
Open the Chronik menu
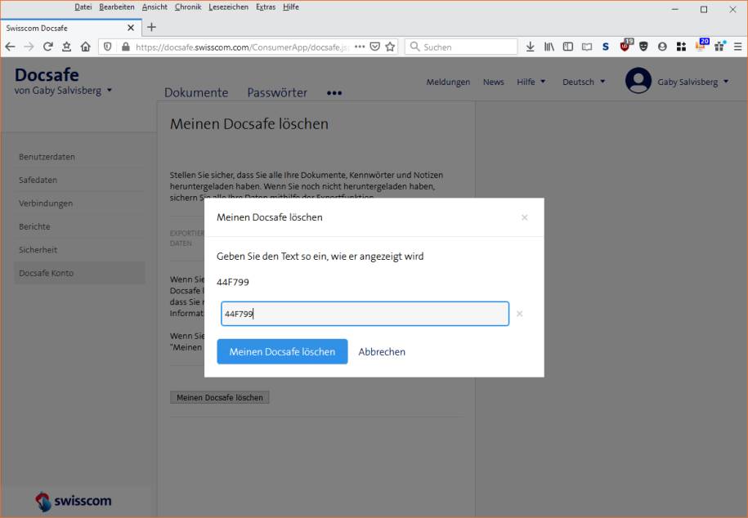pyautogui.click(x=188, y=7)
